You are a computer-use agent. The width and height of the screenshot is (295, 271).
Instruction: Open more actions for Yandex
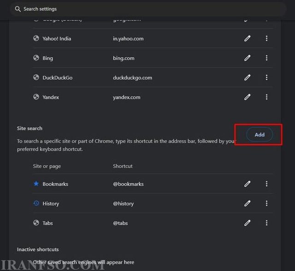pyautogui.click(x=266, y=97)
